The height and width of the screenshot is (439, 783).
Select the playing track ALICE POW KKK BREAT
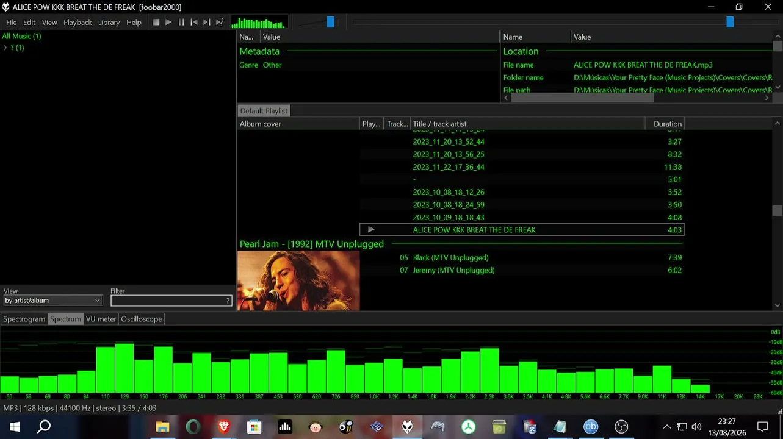(x=522, y=230)
